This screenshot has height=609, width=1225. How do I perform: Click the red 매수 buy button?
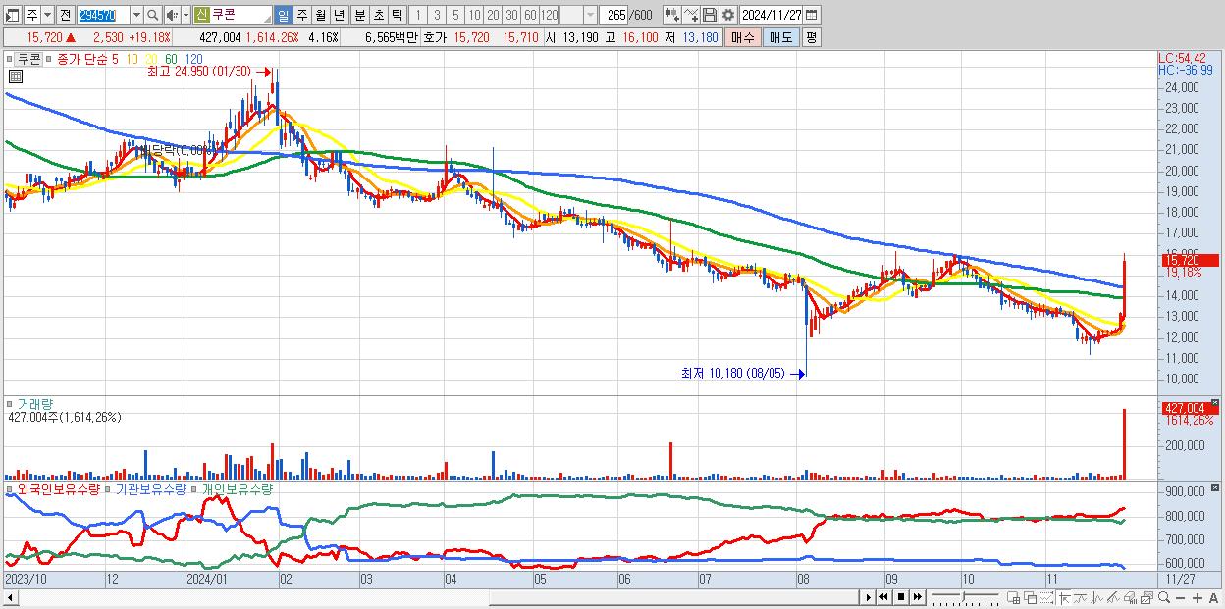[x=743, y=37]
